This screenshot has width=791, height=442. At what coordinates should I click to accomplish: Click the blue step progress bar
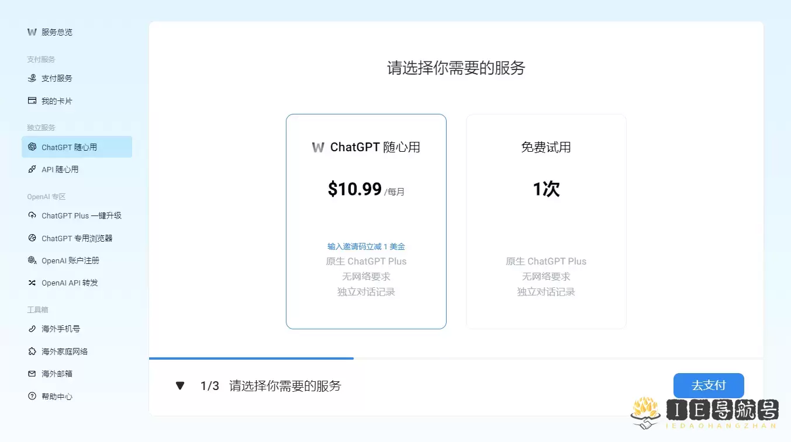tap(251, 358)
